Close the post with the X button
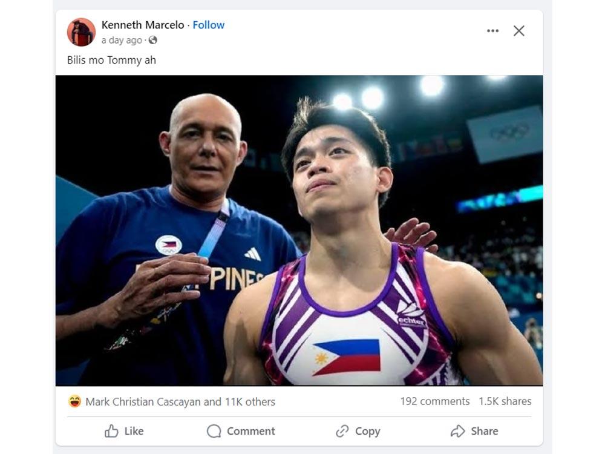Image resolution: width=605 pixels, height=454 pixels. (518, 31)
